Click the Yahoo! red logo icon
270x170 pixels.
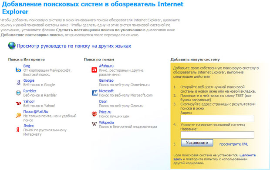tap(18, 103)
